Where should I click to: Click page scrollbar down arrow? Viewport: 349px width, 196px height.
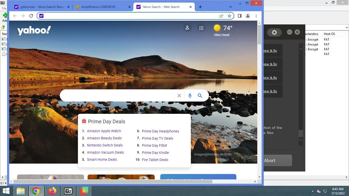[259, 177]
